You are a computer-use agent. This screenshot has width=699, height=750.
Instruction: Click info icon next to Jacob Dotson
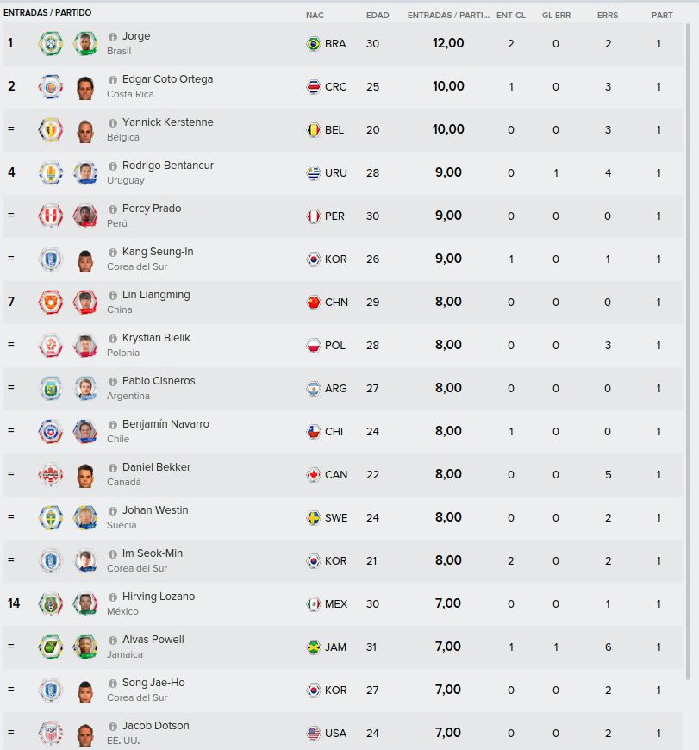(113, 727)
